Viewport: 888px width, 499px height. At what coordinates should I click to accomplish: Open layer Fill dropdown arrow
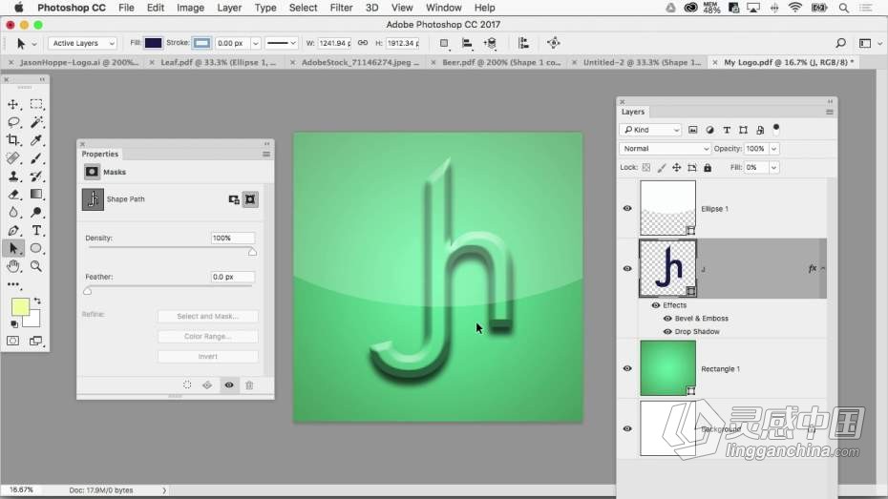click(x=773, y=168)
